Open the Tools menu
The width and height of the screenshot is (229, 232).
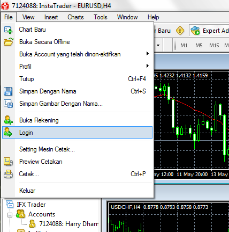click(x=101, y=17)
